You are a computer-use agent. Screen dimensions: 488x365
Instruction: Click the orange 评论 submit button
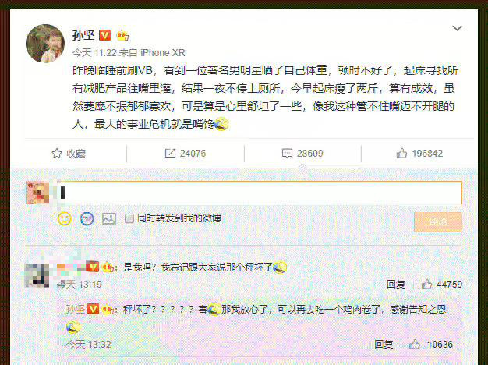pos(438,221)
